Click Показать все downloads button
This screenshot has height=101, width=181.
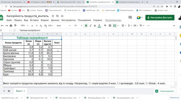174,98
